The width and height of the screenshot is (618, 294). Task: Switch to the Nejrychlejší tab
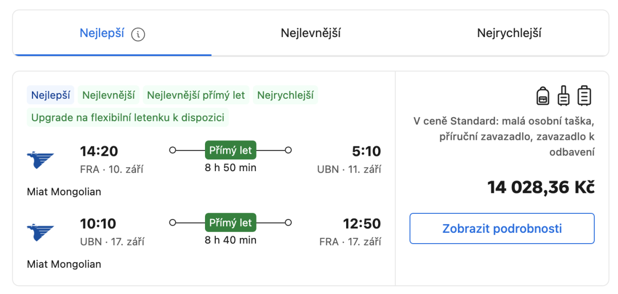pos(509,33)
